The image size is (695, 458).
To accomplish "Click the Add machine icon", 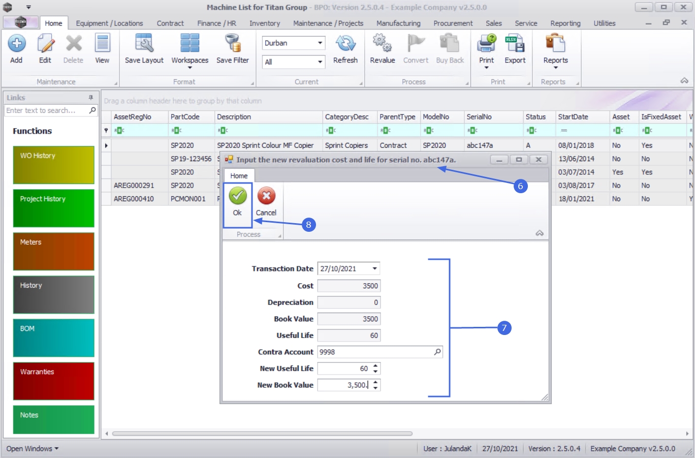I will click(16, 44).
